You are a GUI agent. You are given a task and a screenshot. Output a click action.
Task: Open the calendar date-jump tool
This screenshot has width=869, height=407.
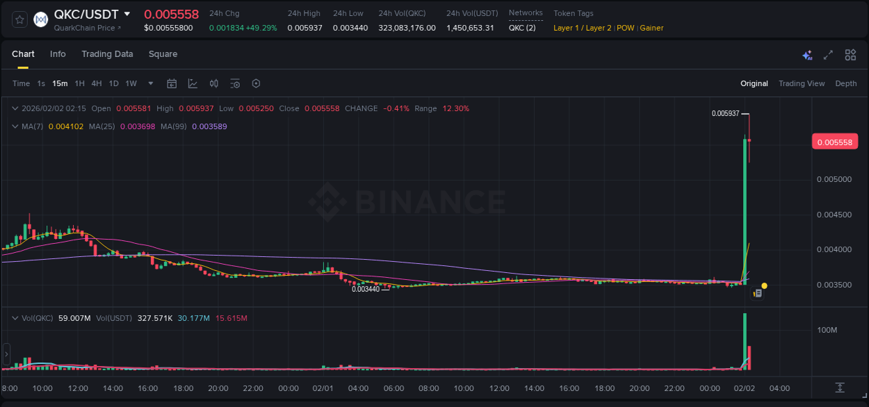pyautogui.click(x=172, y=83)
